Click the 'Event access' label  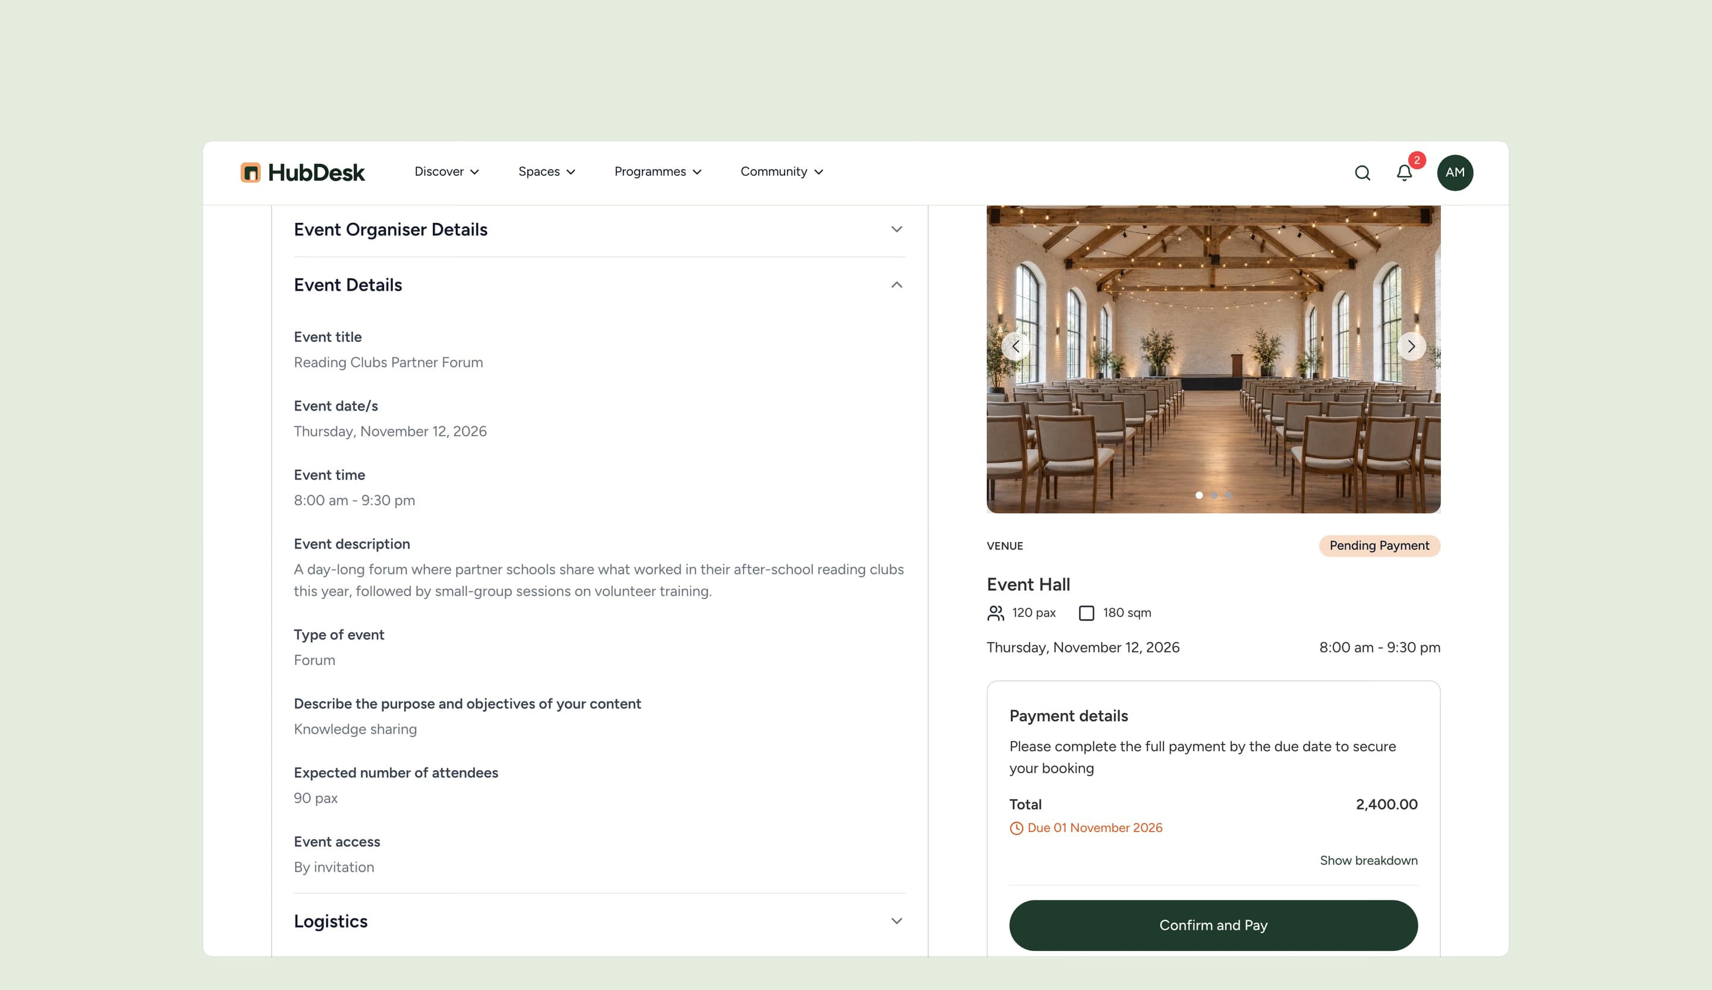(x=336, y=842)
